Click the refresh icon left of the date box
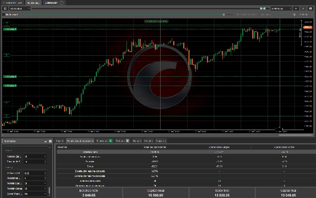The width and height of the screenshot is (316, 198). [x=5, y=8]
